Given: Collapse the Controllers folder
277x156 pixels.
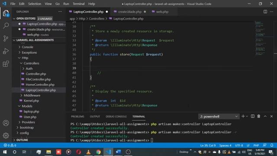Looking at the screenshot, I should tap(31, 63).
